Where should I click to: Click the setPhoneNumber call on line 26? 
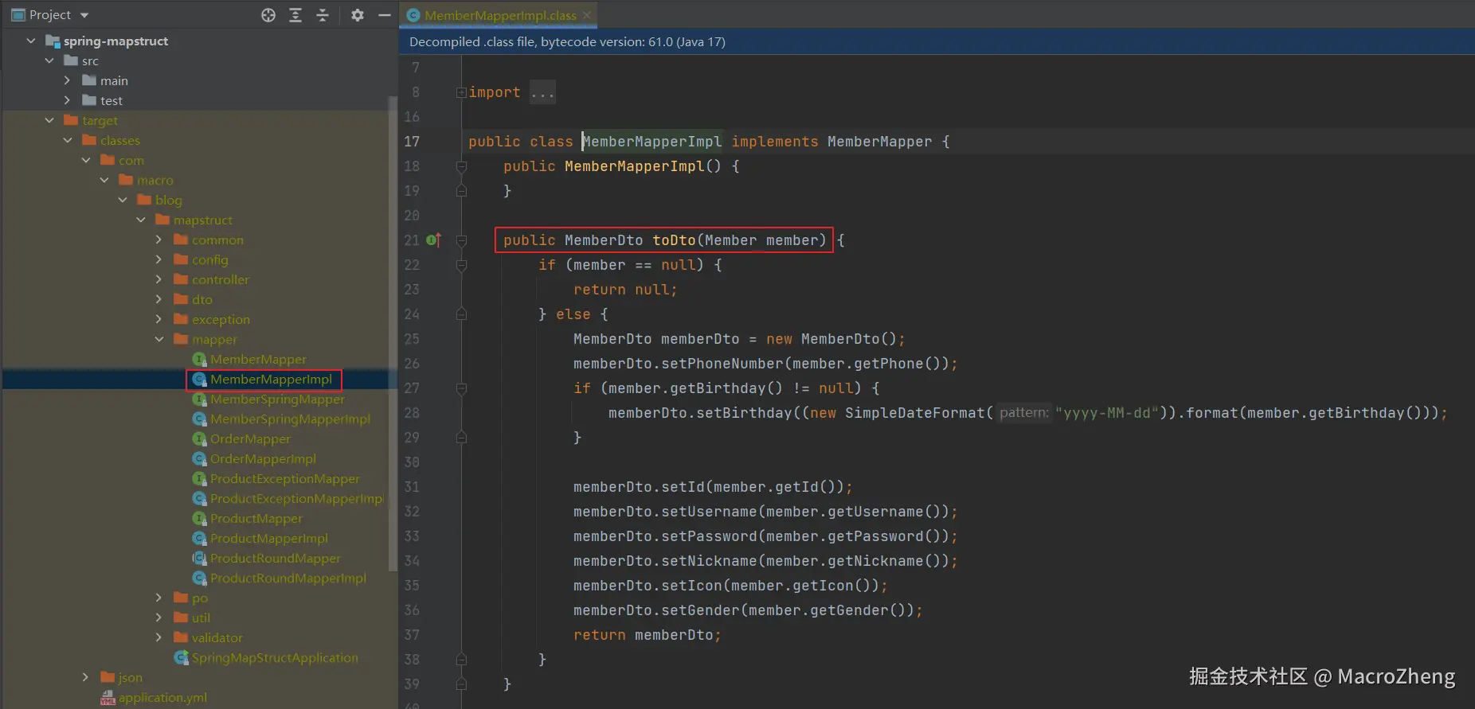tap(722, 364)
